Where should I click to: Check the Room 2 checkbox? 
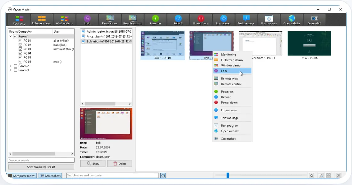[15, 66]
